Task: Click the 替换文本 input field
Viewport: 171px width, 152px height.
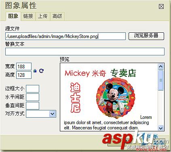Action: tap(85, 51)
